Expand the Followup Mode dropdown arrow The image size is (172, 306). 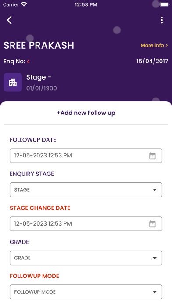click(x=154, y=292)
